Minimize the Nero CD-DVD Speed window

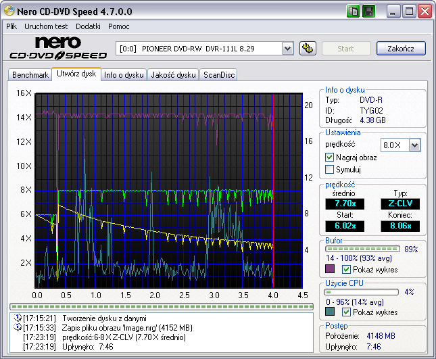click(393, 11)
